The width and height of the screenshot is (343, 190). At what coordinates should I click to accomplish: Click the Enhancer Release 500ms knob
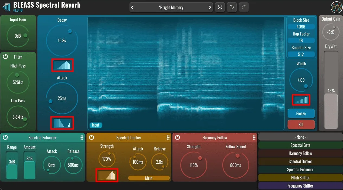click(x=73, y=165)
